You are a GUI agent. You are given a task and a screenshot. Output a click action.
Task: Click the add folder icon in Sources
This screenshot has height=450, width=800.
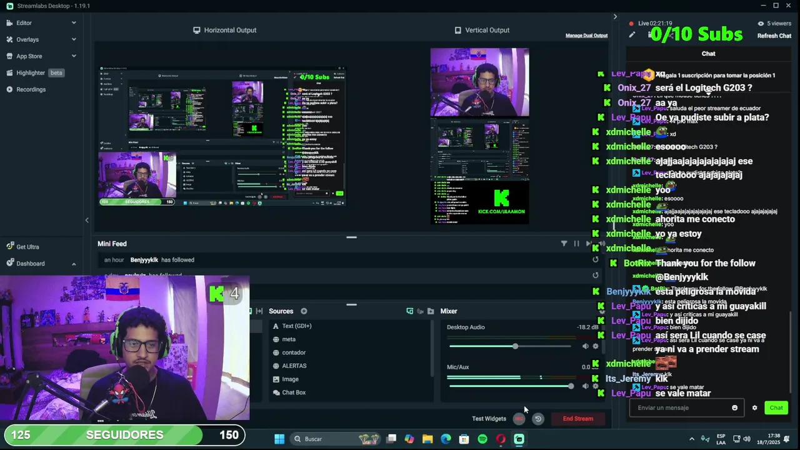coord(431,311)
